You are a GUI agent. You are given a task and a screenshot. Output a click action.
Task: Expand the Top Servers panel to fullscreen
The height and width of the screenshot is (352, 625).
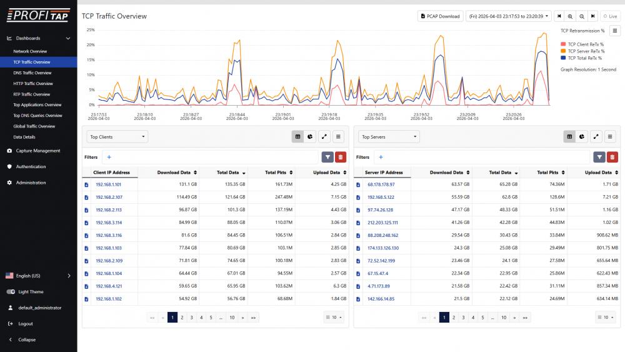[596, 136]
